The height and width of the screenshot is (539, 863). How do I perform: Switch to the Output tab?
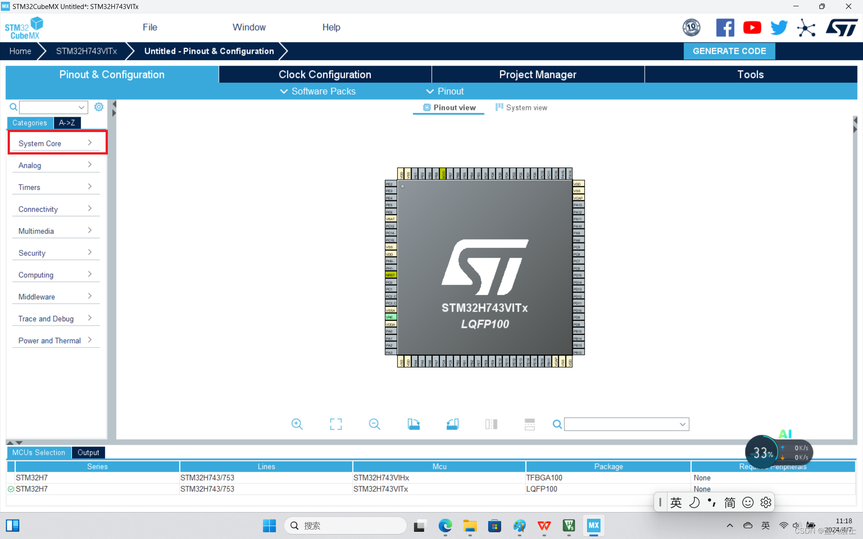[x=88, y=452]
